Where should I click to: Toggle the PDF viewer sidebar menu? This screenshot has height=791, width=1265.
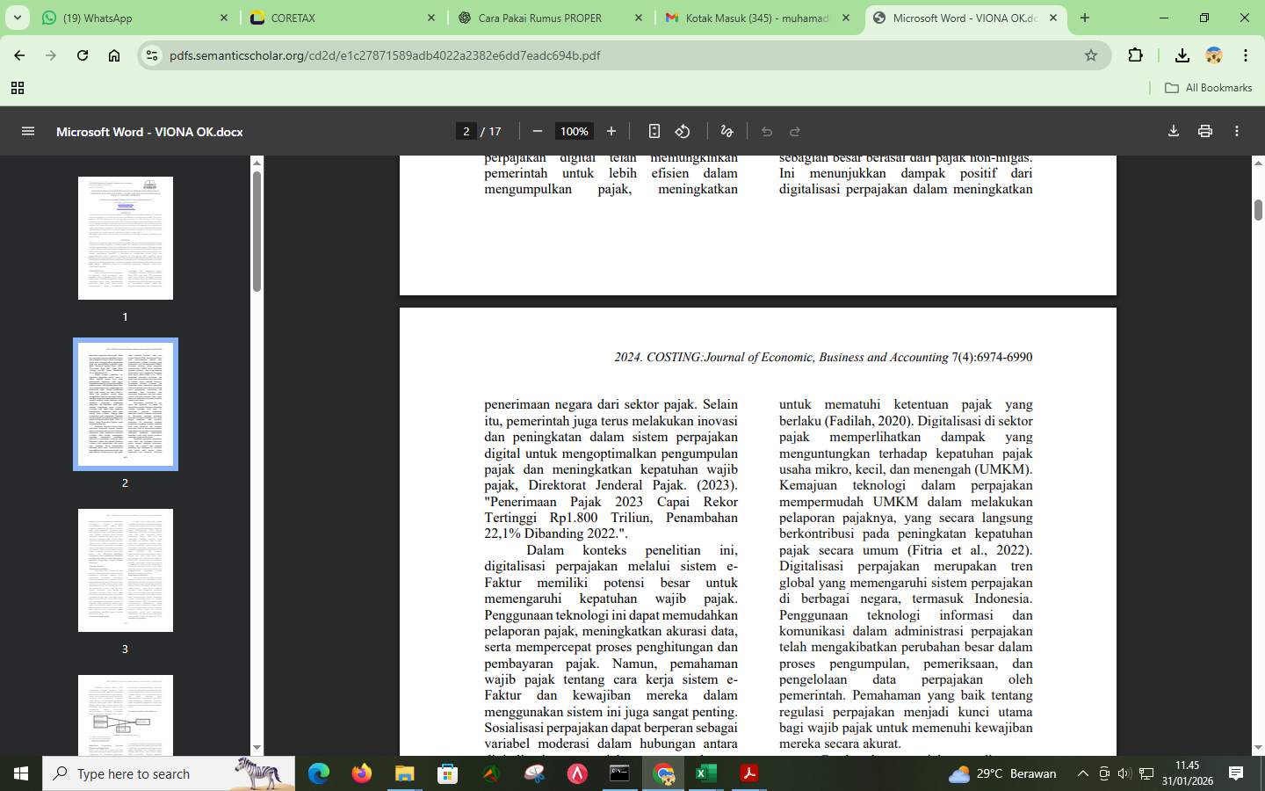pos(28,131)
